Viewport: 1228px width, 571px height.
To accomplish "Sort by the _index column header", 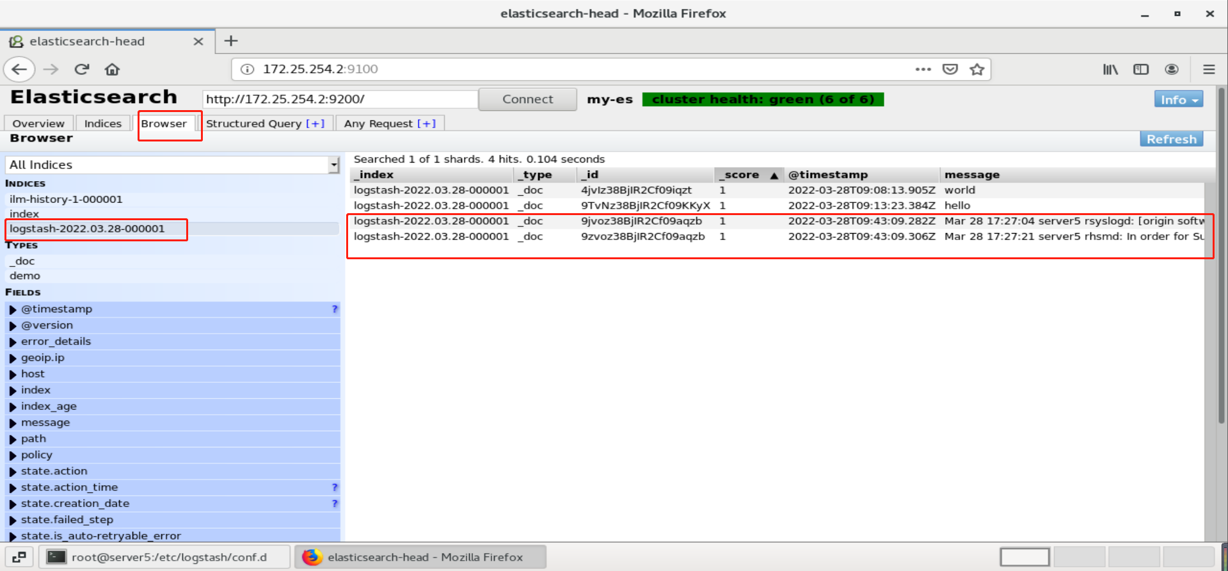I will coord(432,175).
